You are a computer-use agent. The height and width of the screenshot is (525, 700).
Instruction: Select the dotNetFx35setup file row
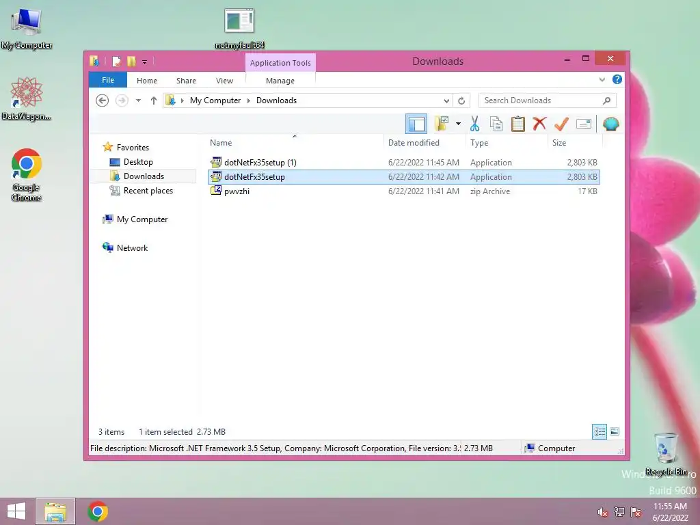(x=403, y=177)
